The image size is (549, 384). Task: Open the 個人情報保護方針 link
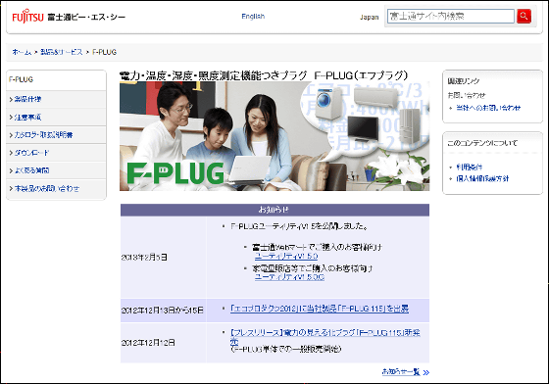pyautogui.click(x=482, y=178)
